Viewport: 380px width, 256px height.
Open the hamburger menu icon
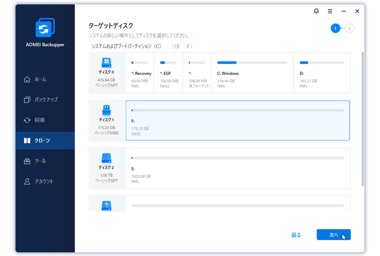[330, 11]
